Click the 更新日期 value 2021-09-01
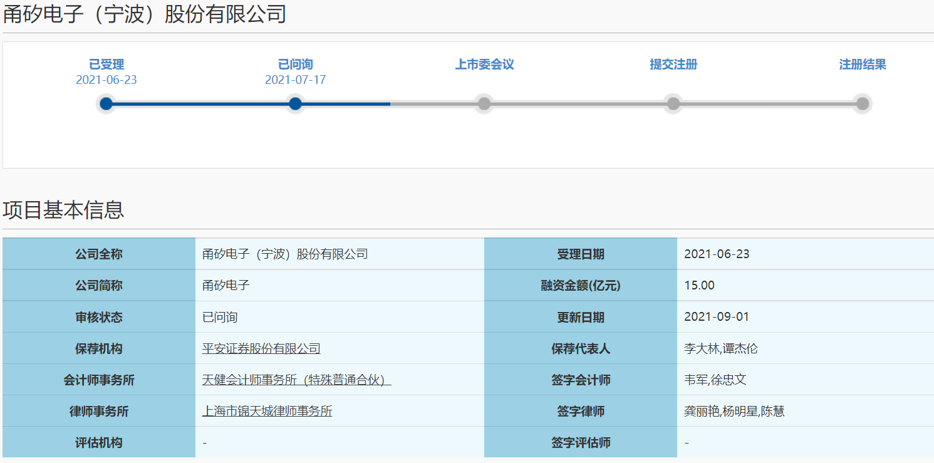This screenshot has height=463, width=934. [717, 317]
